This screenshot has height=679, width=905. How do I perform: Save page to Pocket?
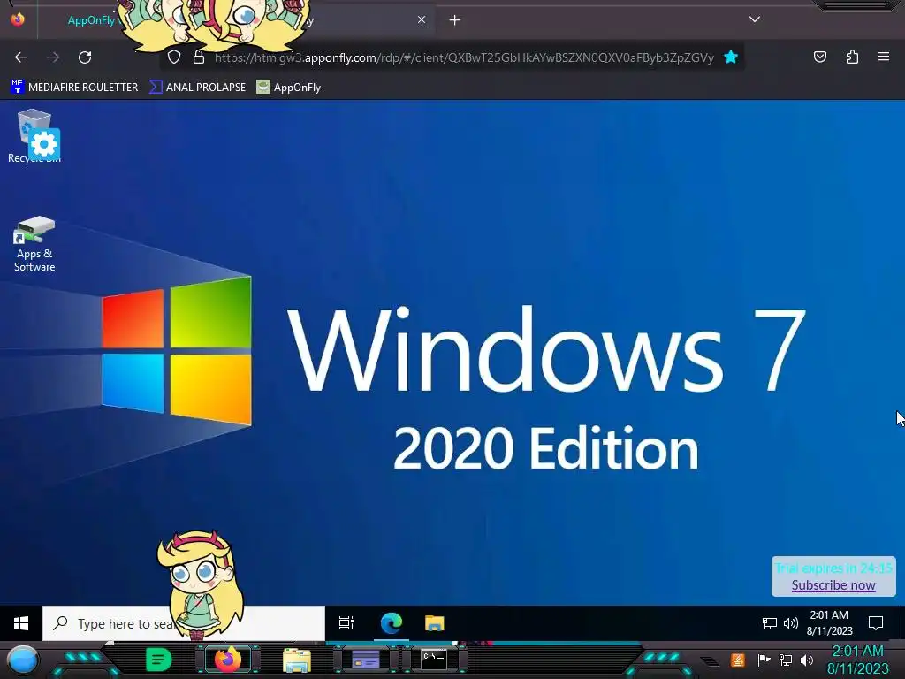(x=820, y=57)
